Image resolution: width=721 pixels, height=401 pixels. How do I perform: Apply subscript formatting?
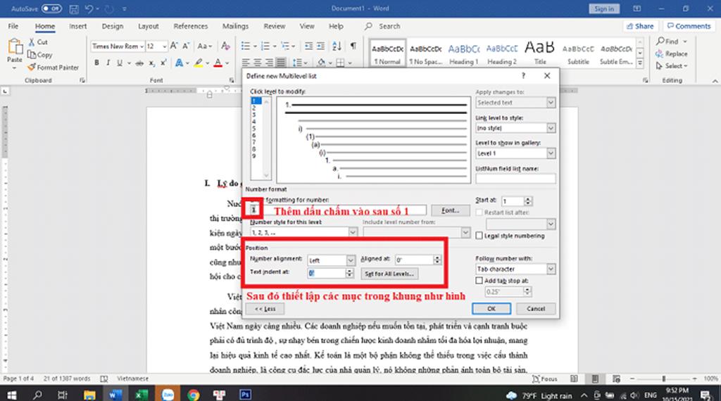152,63
